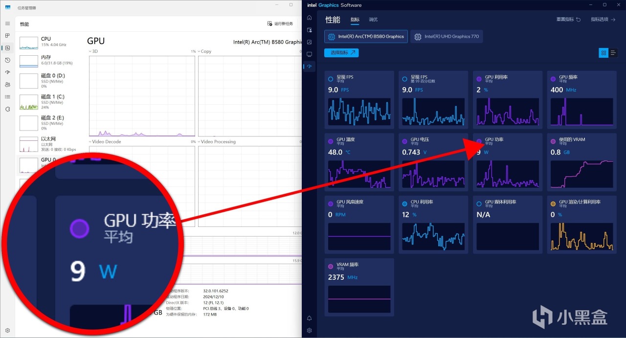Click CPU 利用率 metric graph

pos(433,237)
